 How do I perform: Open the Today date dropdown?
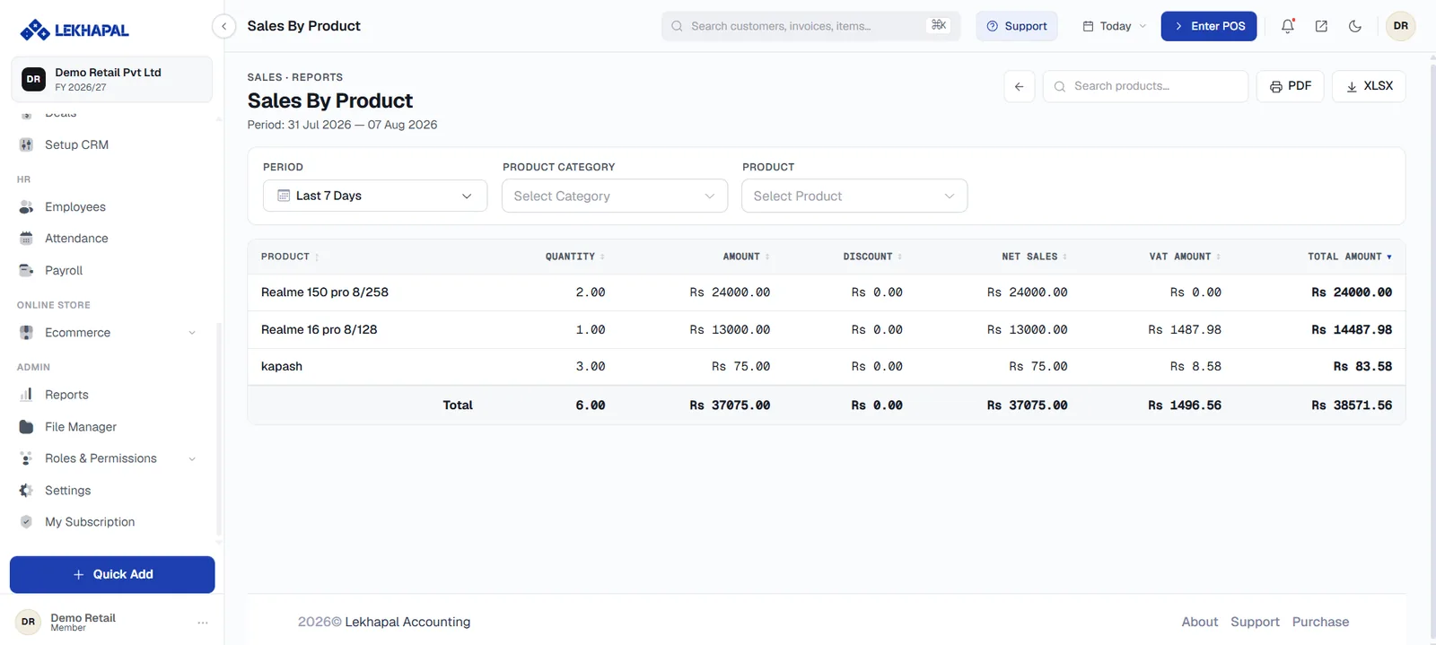pos(1114,26)
